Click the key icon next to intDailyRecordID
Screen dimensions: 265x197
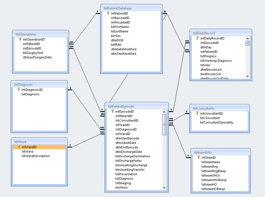click(x=197, y=38)
